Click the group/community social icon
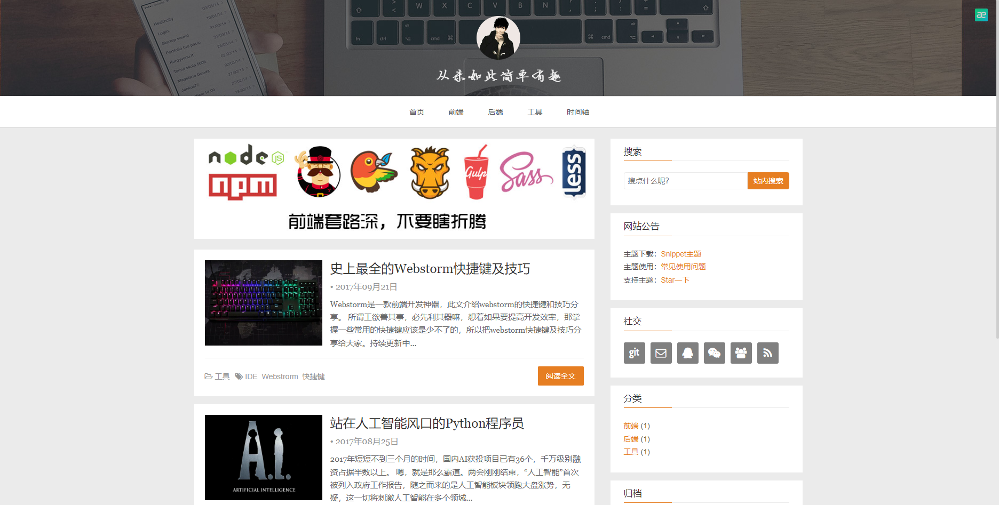 coord(741,352)
